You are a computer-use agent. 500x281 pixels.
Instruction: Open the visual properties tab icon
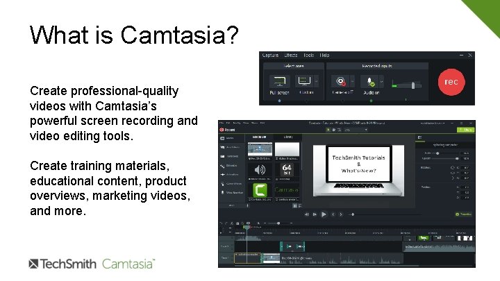420,137
